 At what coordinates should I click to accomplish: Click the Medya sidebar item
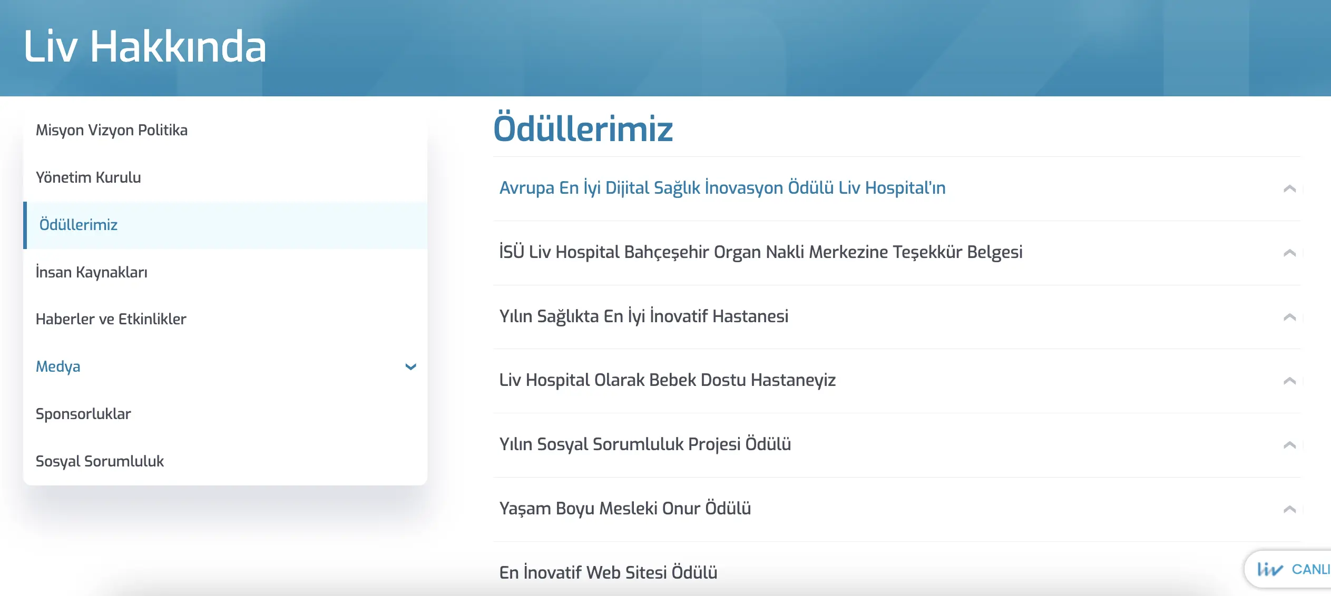click(58, 366)
